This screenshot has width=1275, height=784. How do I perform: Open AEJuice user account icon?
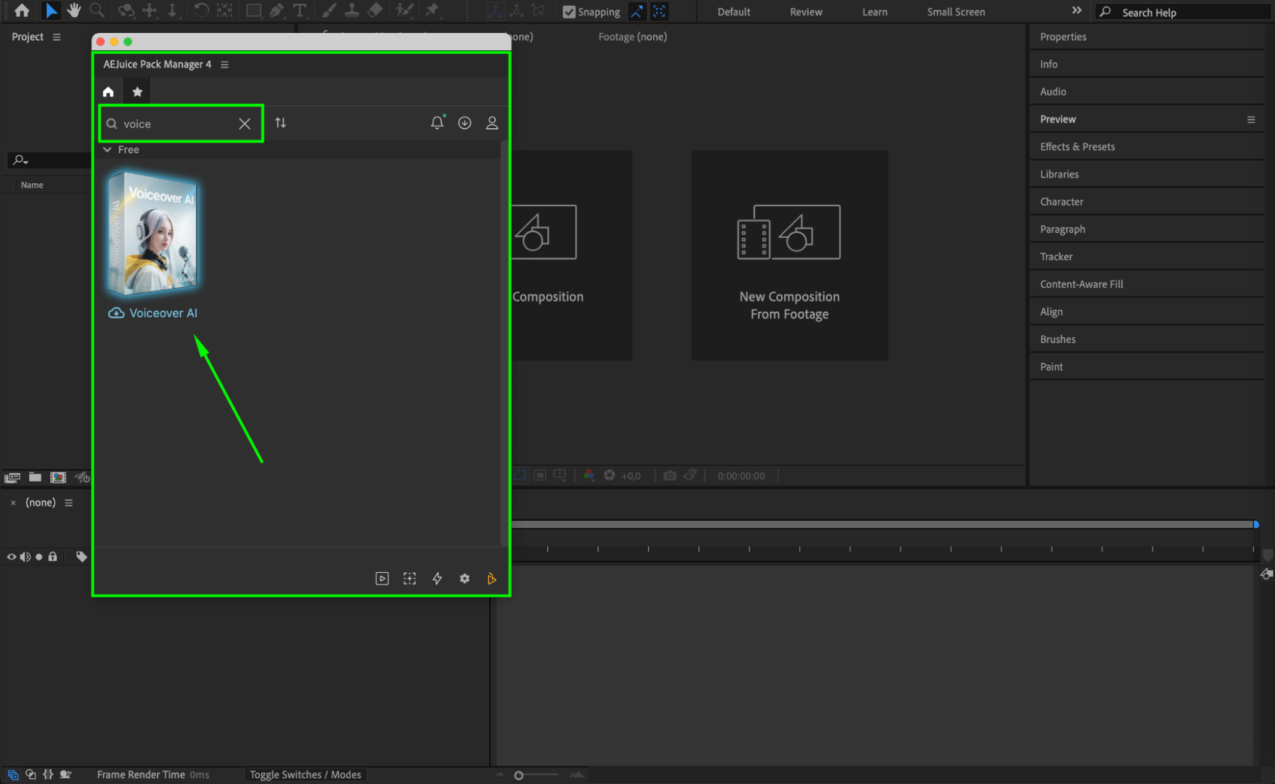492,123
